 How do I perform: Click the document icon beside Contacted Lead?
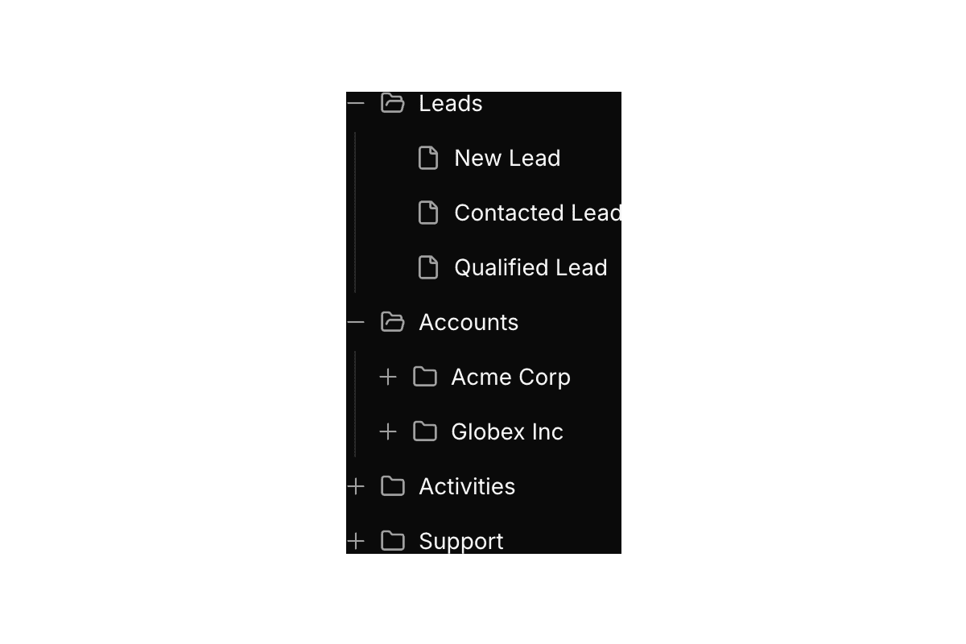(428, 213)
